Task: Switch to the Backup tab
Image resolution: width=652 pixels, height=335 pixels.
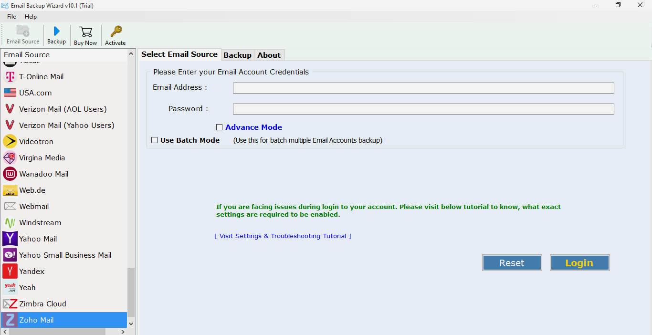Action: coord(237,55)
